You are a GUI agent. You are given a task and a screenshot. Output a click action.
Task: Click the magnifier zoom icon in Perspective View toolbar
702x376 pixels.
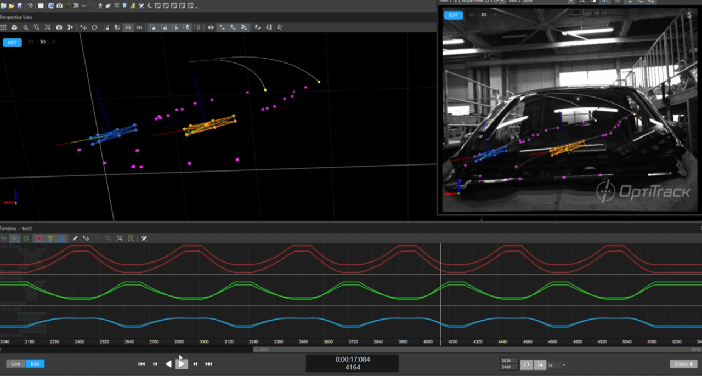pos(26,27)
